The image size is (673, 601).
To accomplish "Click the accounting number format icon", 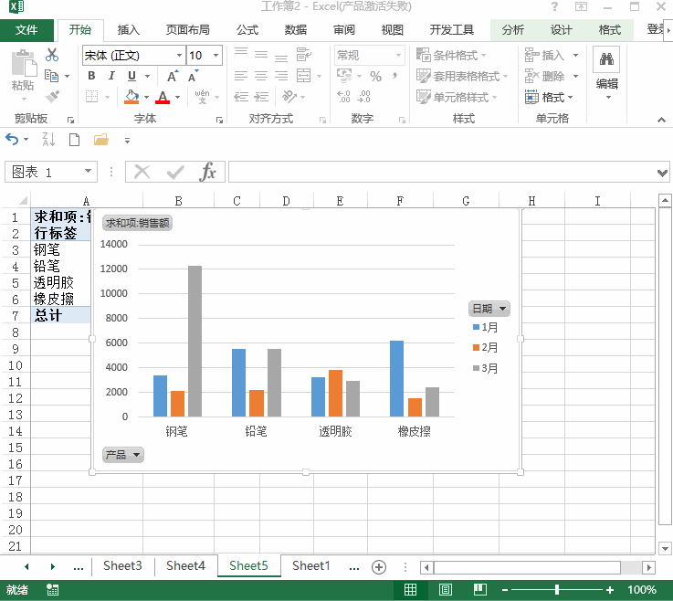I will (344, 76).
